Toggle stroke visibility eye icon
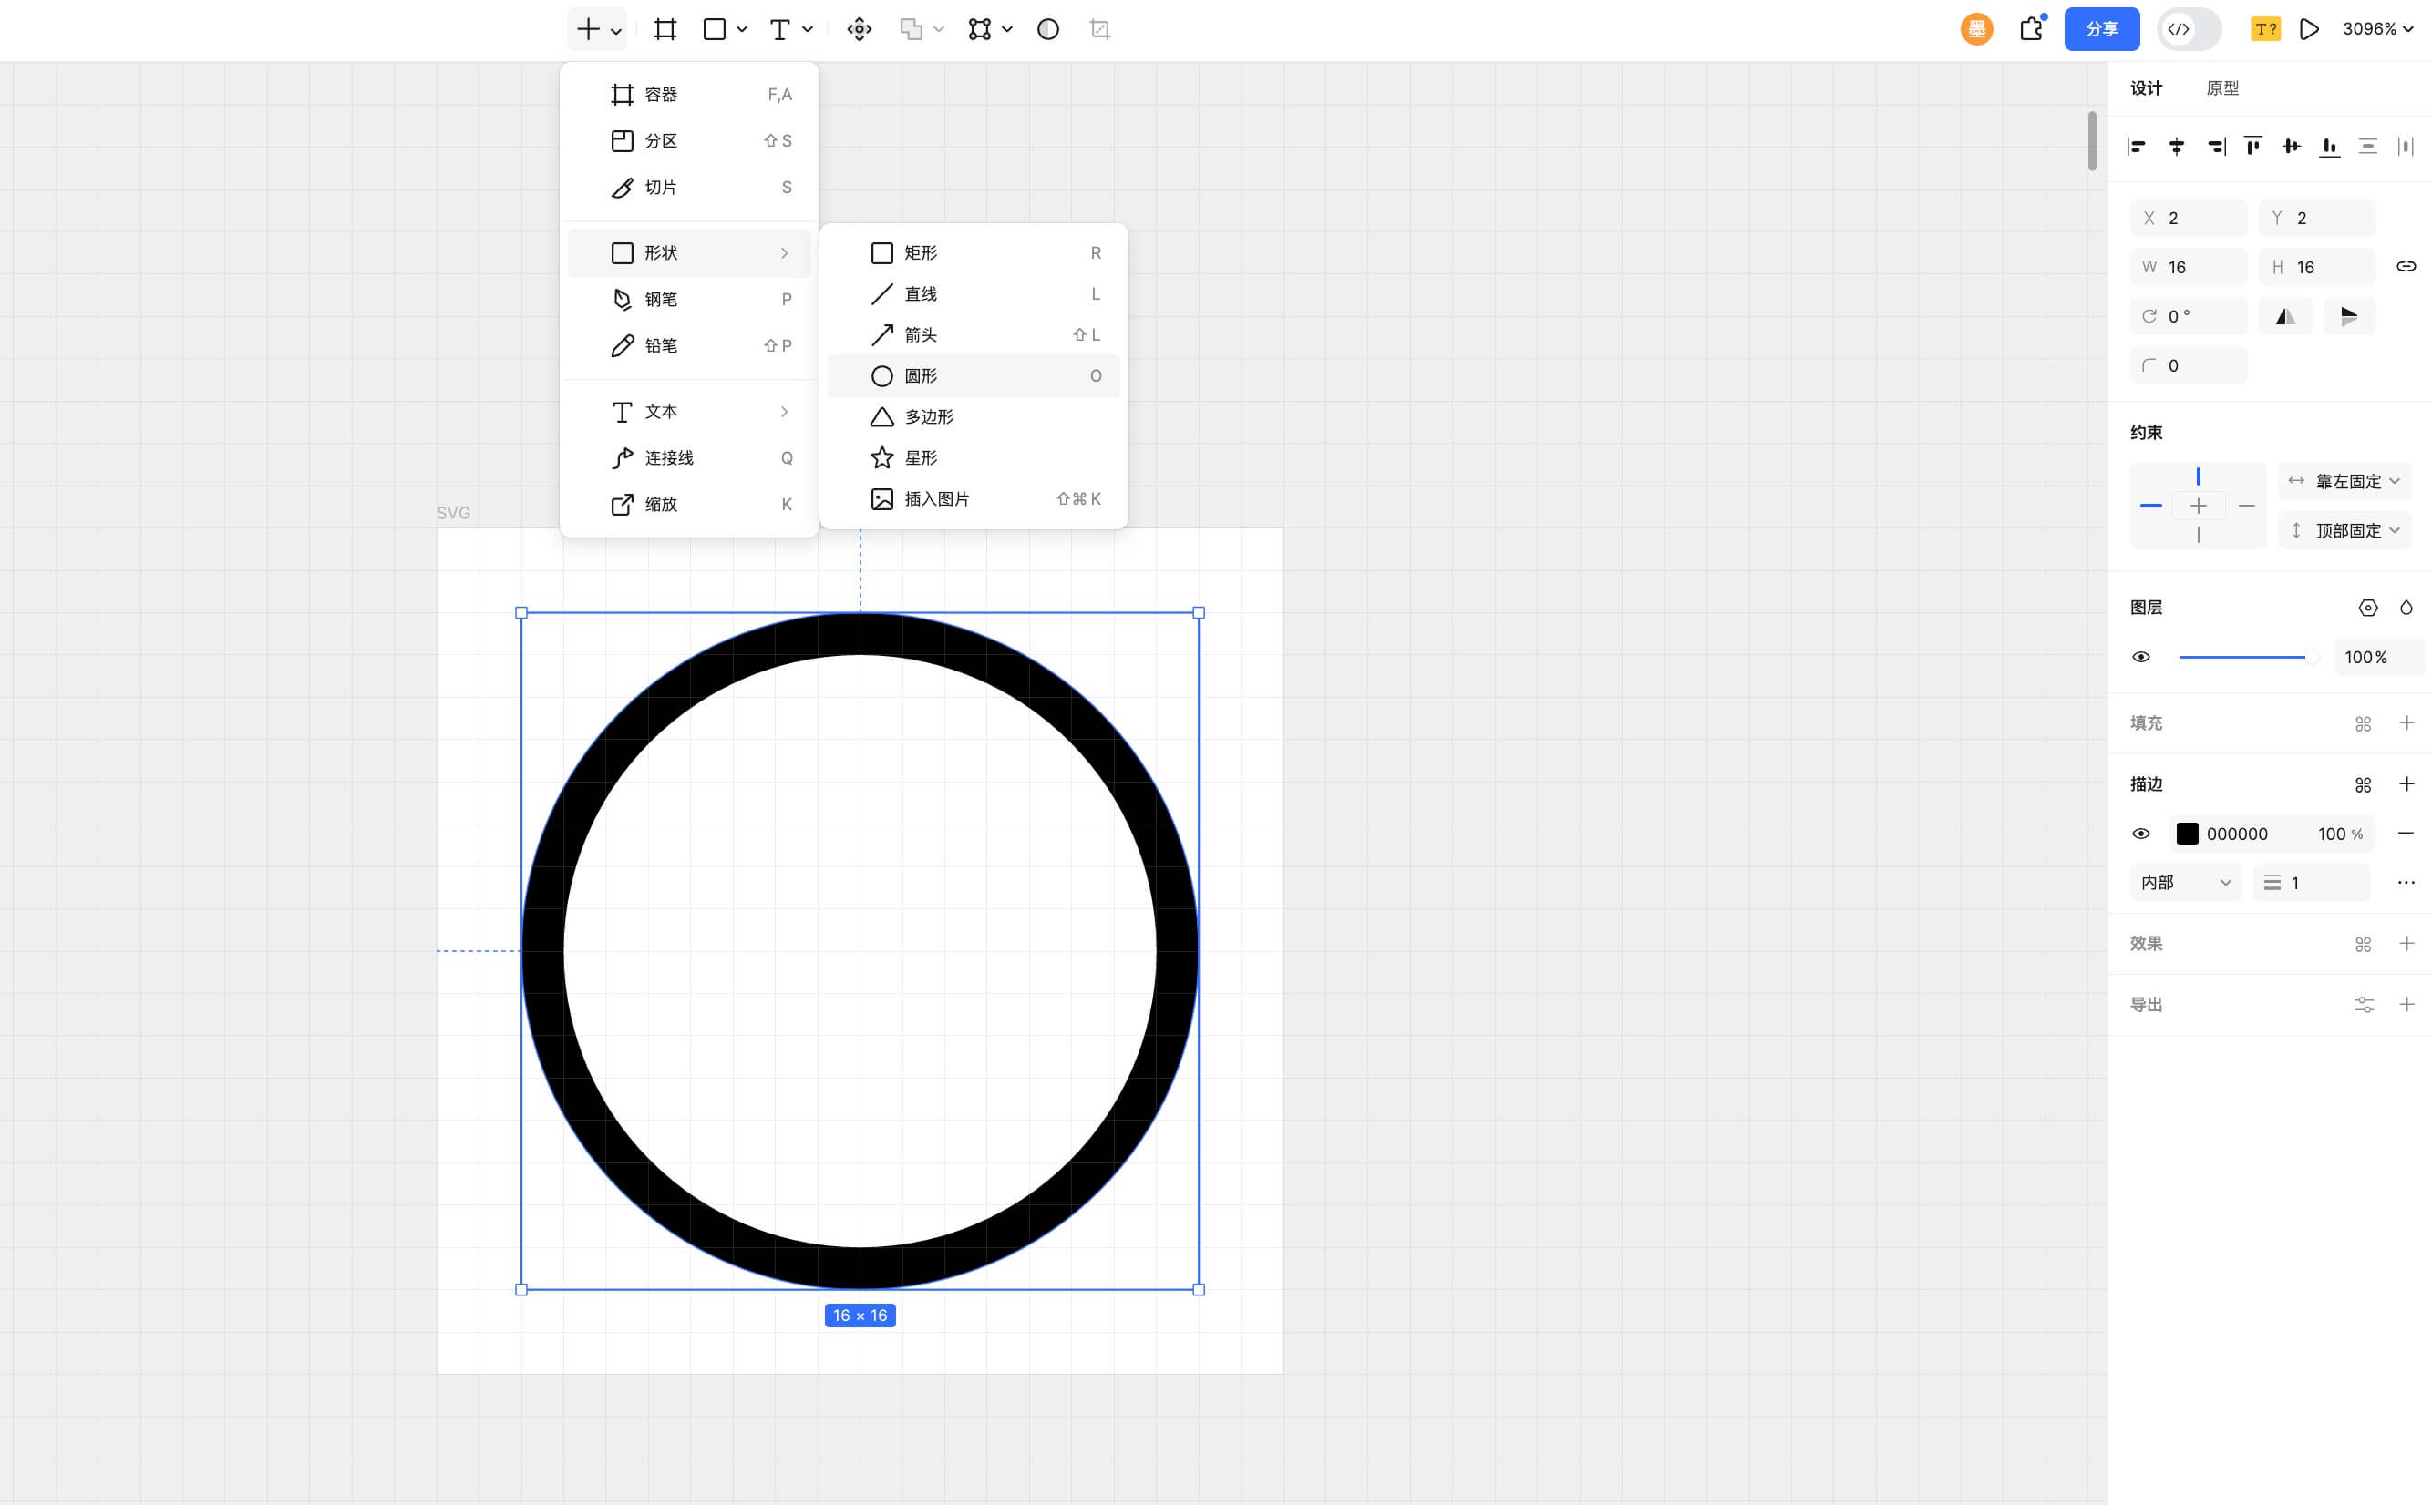 (2140, 834)
